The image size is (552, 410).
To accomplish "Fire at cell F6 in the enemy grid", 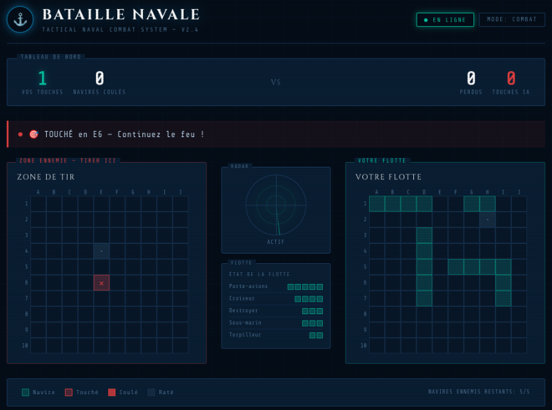I will (117, 283).
